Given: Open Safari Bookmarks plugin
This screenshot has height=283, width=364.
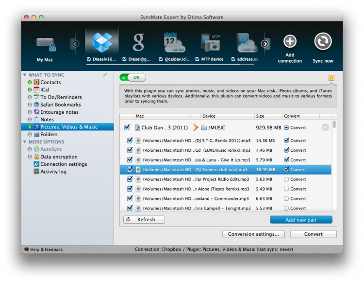Looking at the screenshot, I should click(x=60, y=105).
